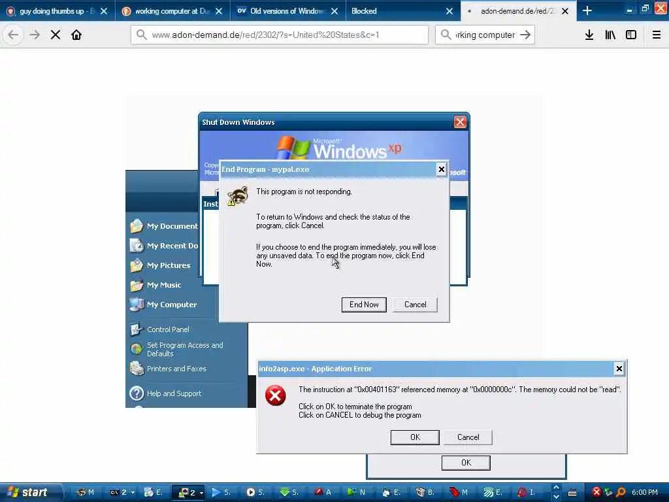Image resolution: width=669 pixels, height=502 pixels.
Task: Expand the command prompt taskbar group dropdown
Action: 133,493
